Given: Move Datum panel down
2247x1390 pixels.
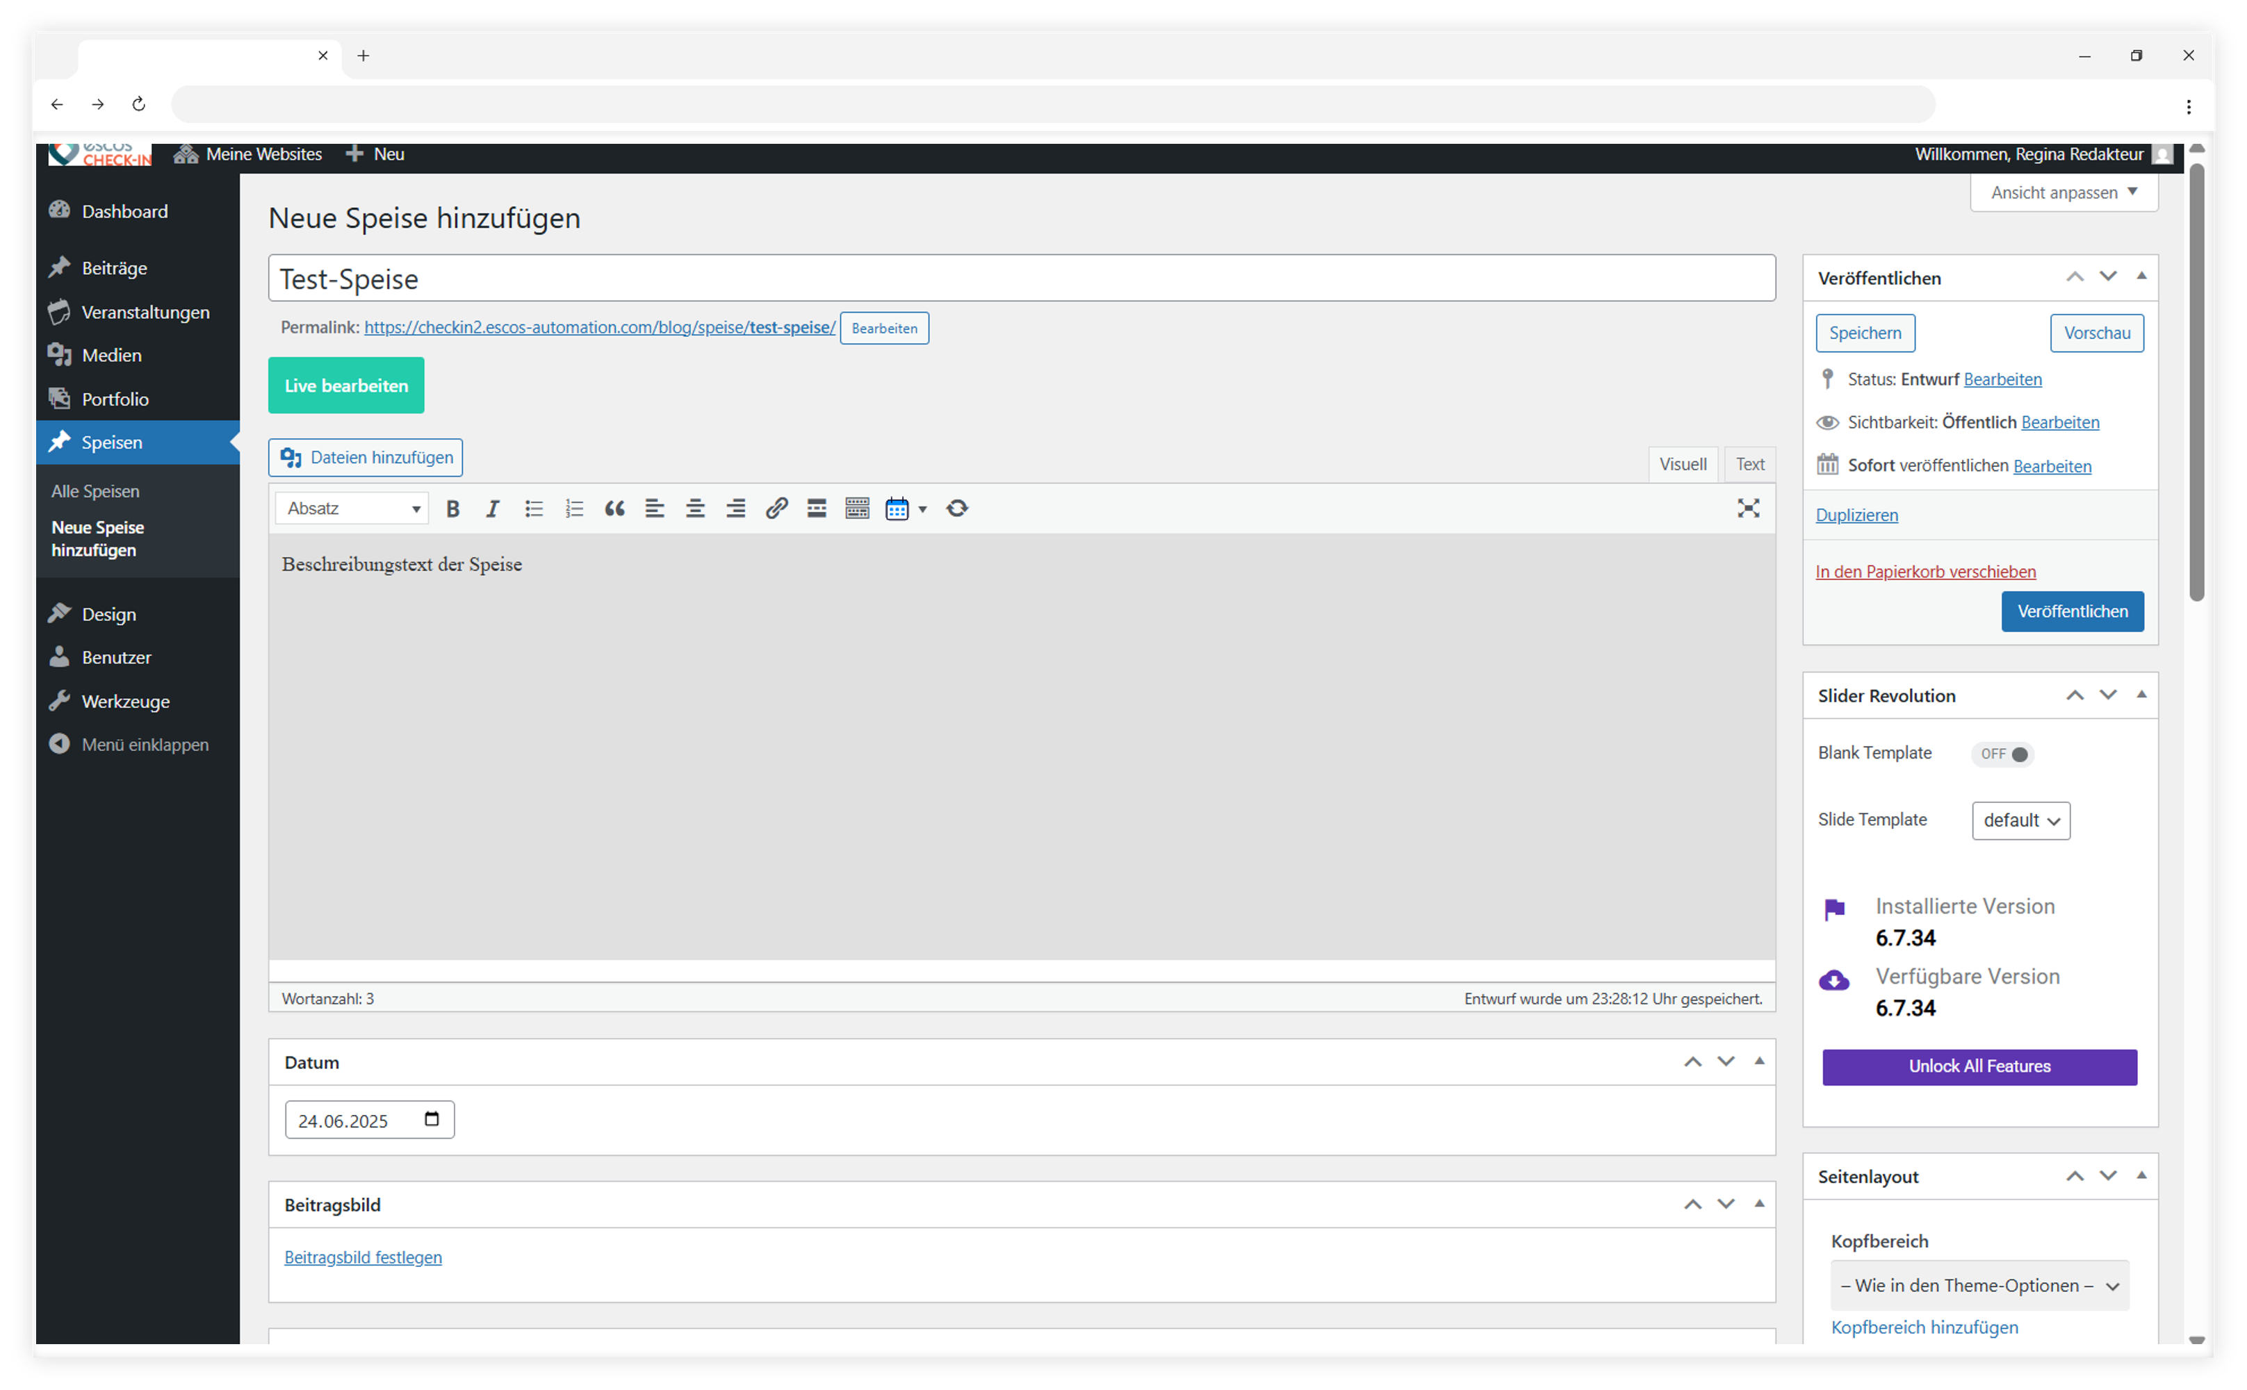Looking at the screenshot, I should click(1726, 1062).
